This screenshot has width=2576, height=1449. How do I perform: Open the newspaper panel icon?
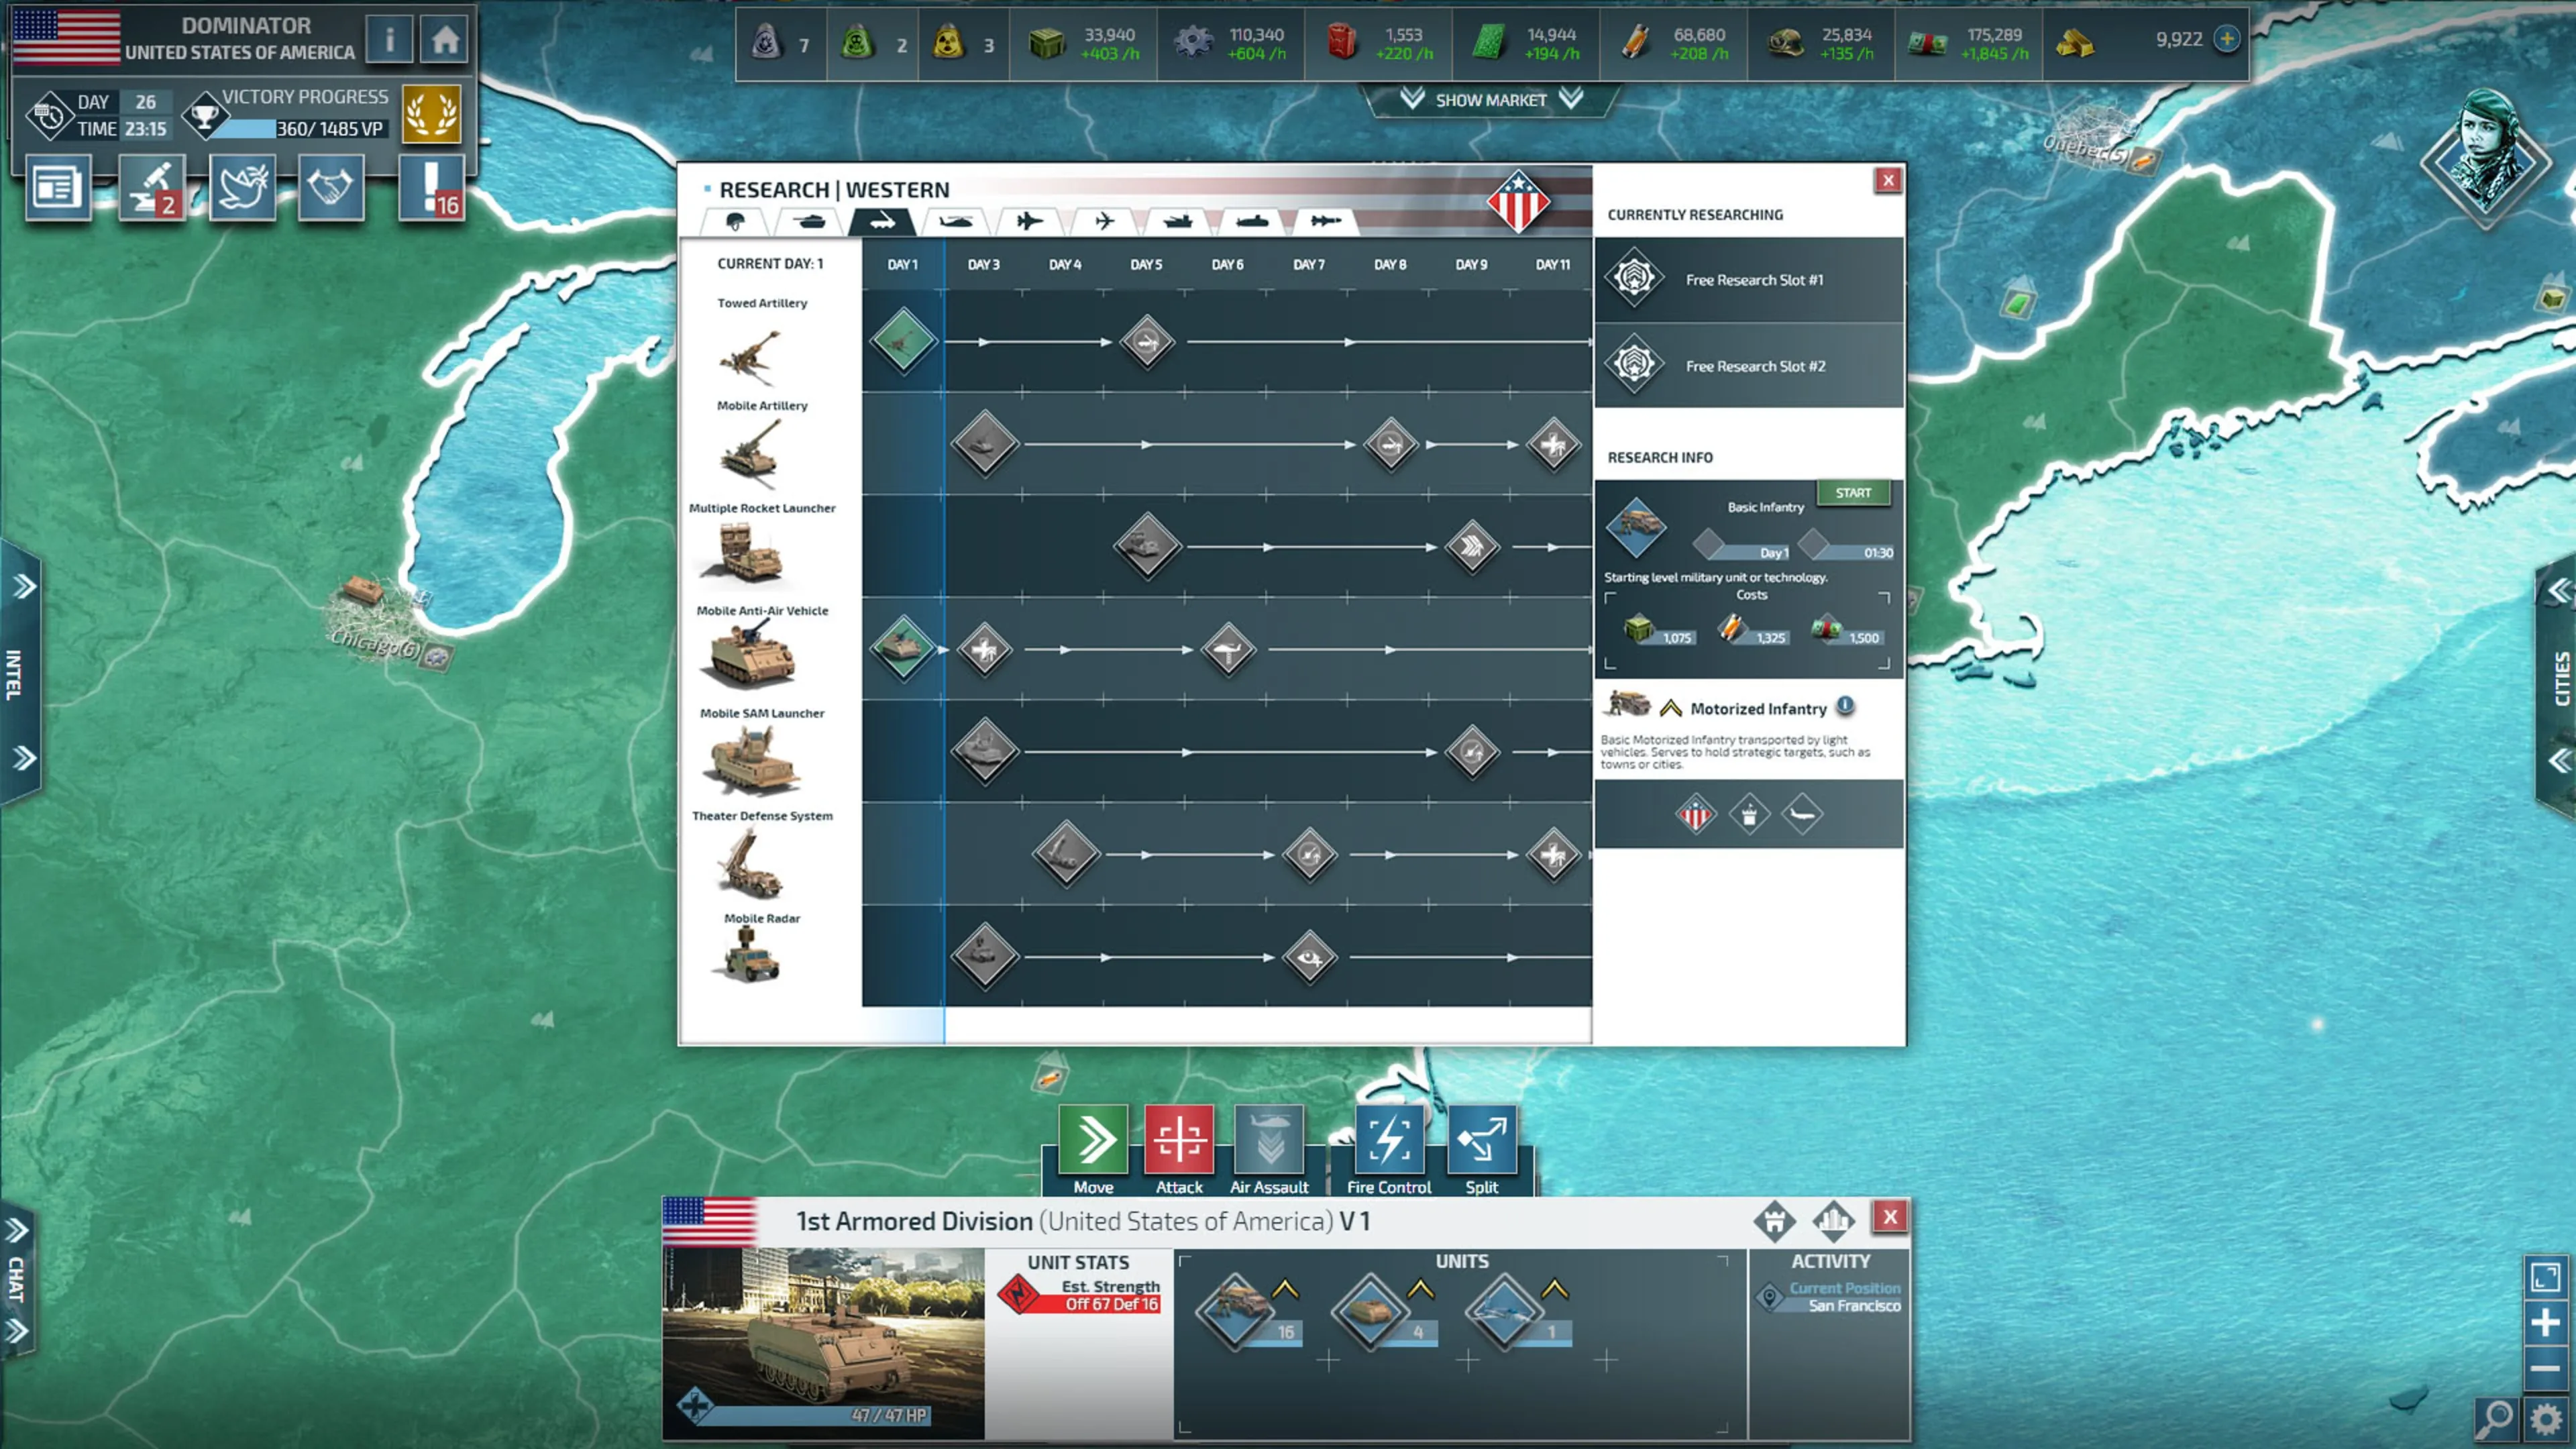click(57, 187)
